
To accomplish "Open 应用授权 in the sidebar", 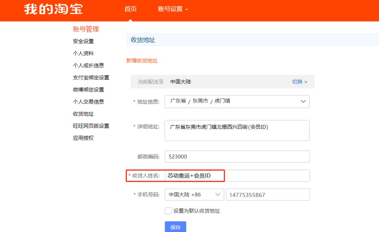I will (83, 138).
